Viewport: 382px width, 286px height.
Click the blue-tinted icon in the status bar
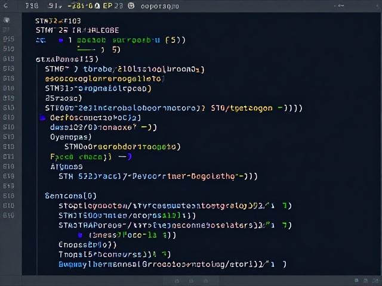pos(357,281)
